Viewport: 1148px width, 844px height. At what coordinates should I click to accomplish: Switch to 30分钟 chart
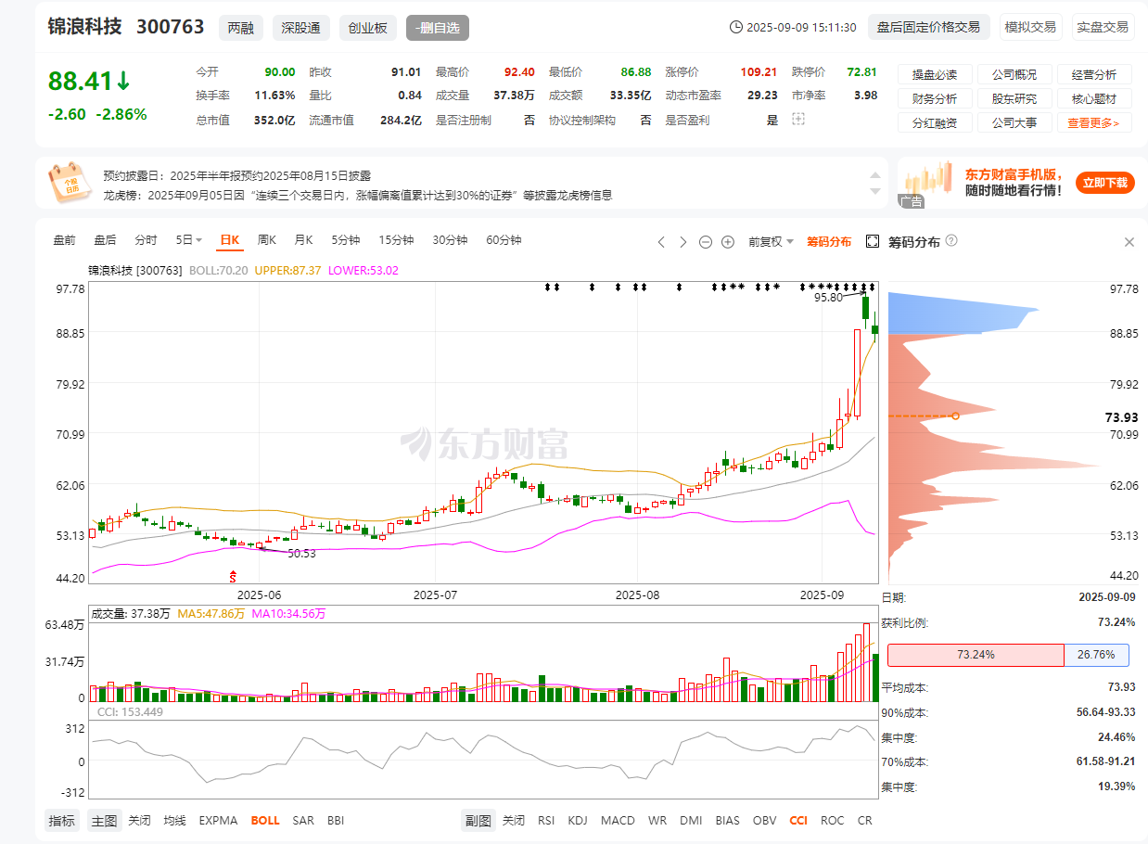tap(450, 240)
